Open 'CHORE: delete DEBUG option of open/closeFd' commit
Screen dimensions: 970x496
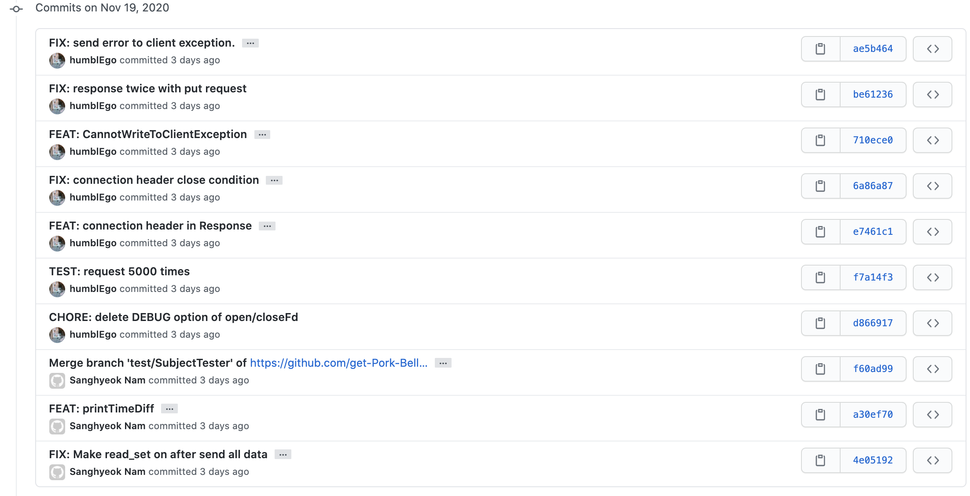[173, 317]
